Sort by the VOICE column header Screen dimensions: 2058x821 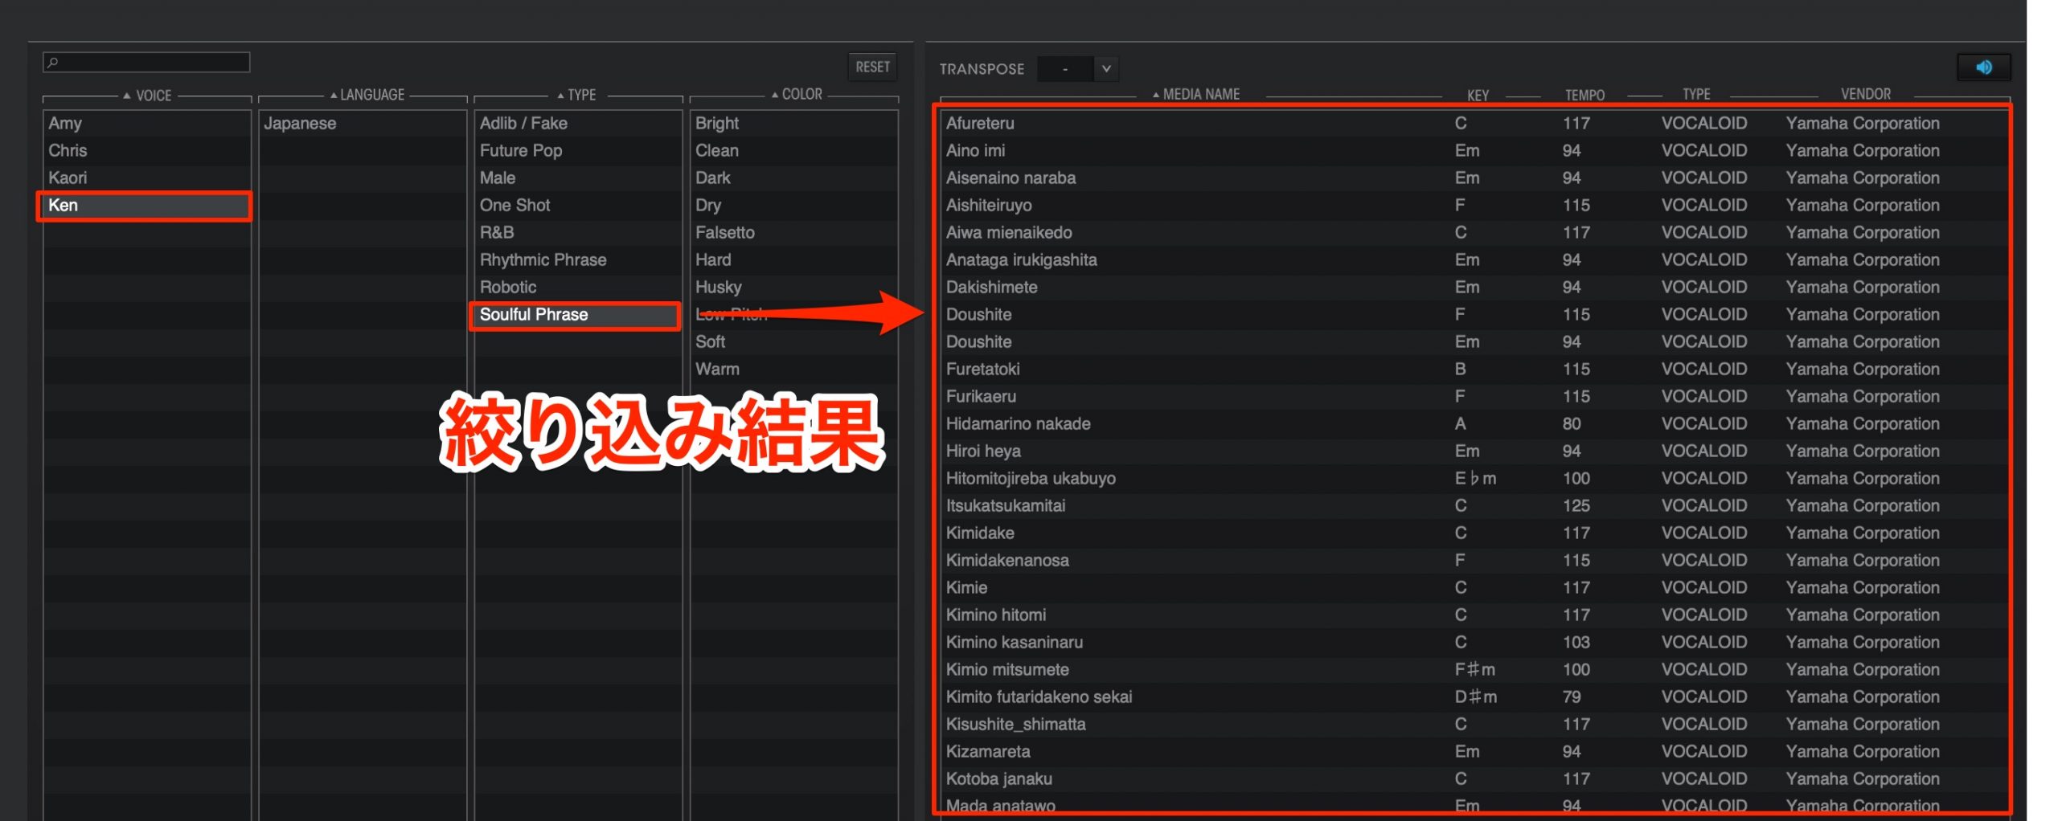(147, 96)
